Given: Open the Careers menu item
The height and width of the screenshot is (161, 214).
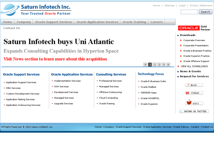Looking at the screenshot, I should point(157,22).
